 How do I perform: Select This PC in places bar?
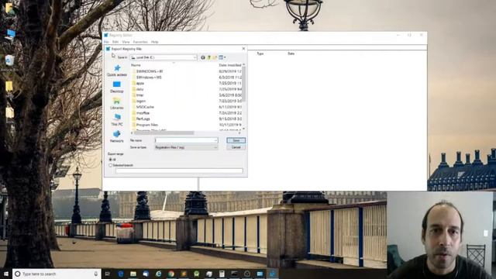click(x=117, y=120)
